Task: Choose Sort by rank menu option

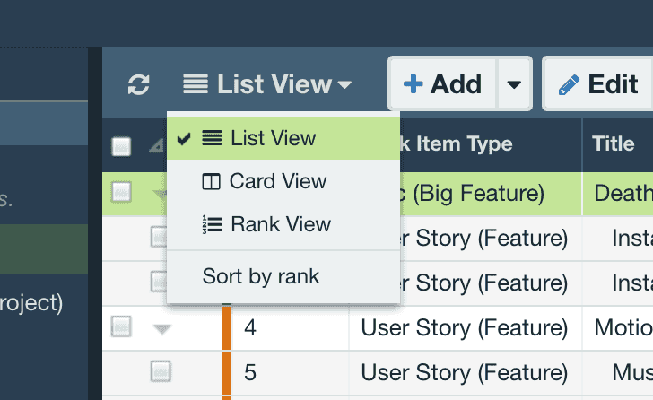Action: coord(283,276)
